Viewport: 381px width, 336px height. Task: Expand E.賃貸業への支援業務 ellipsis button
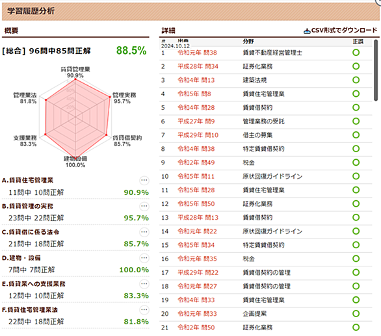coord(144,284)
